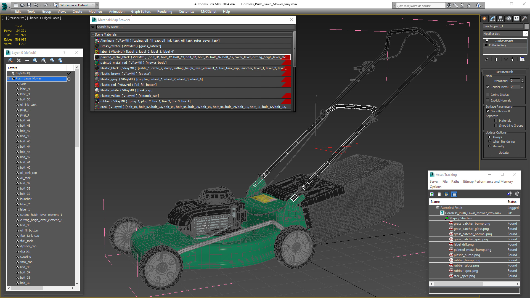
Task: Click the Undo arrow icon
Action: point(36,5)
